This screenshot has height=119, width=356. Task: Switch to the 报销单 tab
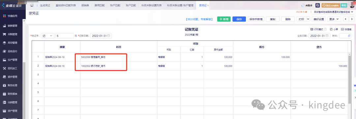(85, 5)
